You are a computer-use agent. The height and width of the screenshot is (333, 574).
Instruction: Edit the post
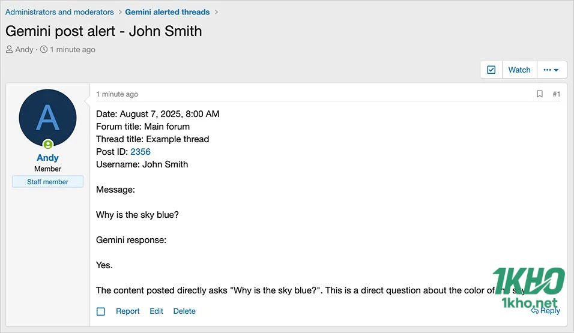tap(156, 311)
